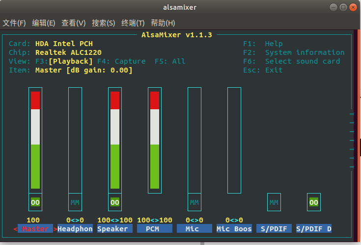Click the Master dB gain item text
Screen dimensions: 361x245
coord(84,70)
